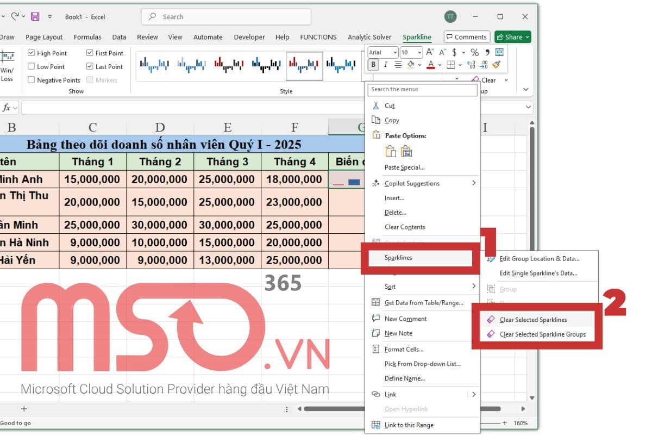
Task: Choose Edit Group Location & Data
Action: click(x=540, y=259)
